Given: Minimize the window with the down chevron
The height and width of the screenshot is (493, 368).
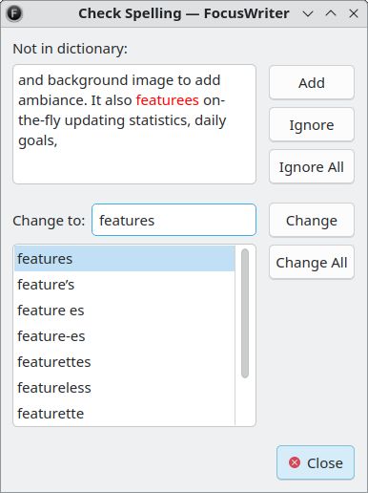Looking at the screenshot, I should coord(308,13).
